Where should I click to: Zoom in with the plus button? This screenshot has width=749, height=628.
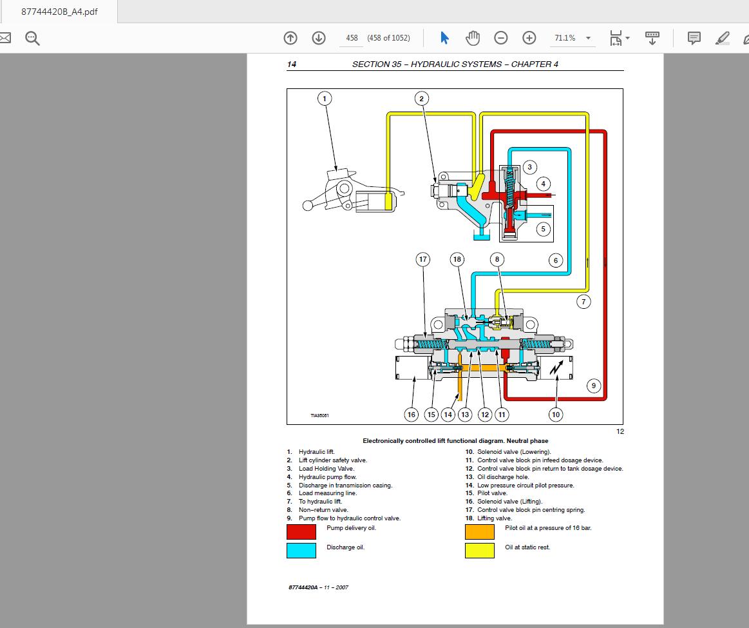pos(529,38)
